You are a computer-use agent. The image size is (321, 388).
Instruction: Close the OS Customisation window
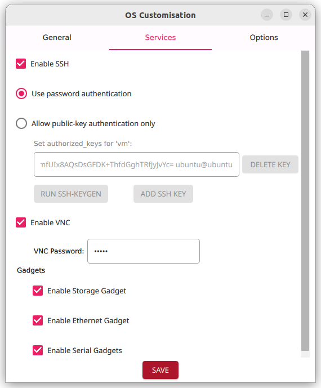point(305,15)
